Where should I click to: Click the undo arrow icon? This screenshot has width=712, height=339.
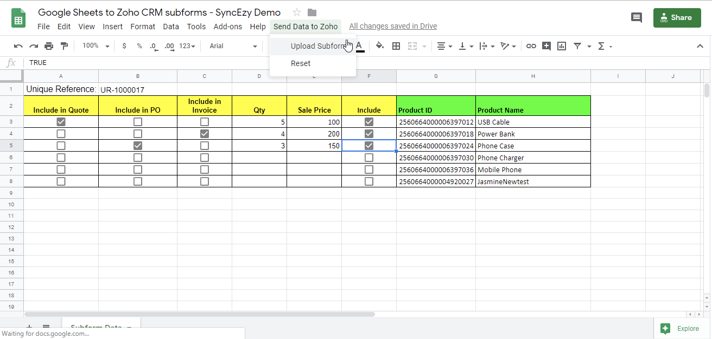tap(18, 47)
